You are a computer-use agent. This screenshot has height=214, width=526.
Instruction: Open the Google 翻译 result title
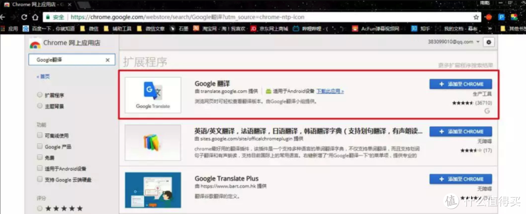coord(212,83)
